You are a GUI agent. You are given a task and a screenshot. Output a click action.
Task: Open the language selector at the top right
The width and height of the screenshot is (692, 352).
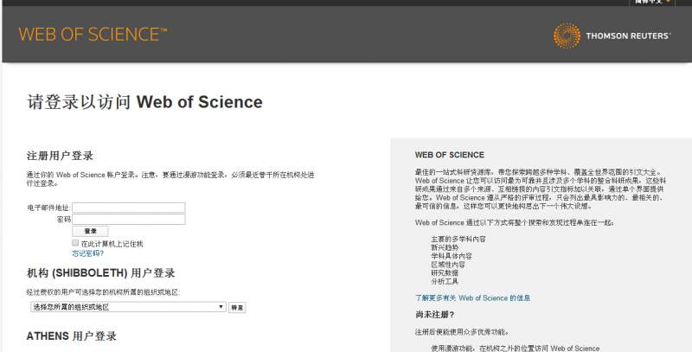point(652,2)
